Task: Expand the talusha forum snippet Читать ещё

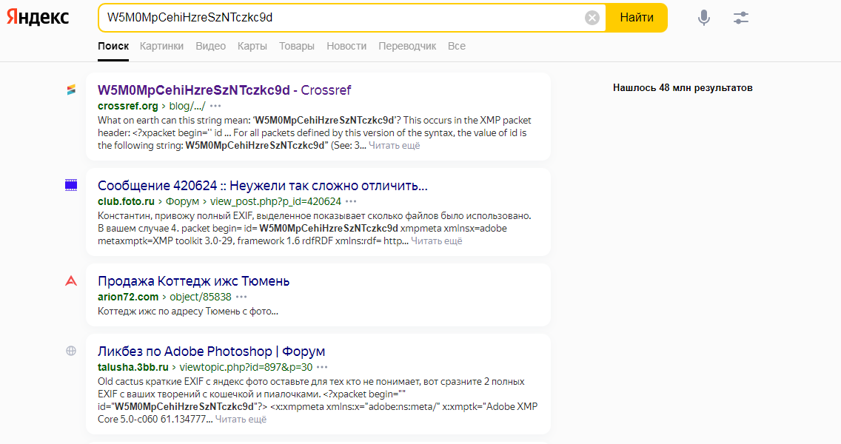Action: point(241,420)
